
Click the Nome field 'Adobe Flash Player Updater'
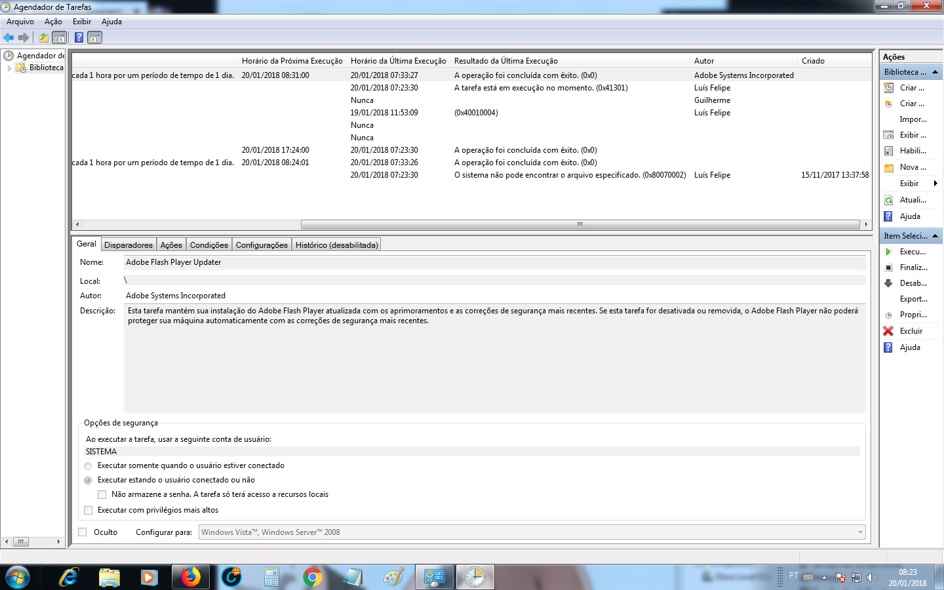pos(494,262)
